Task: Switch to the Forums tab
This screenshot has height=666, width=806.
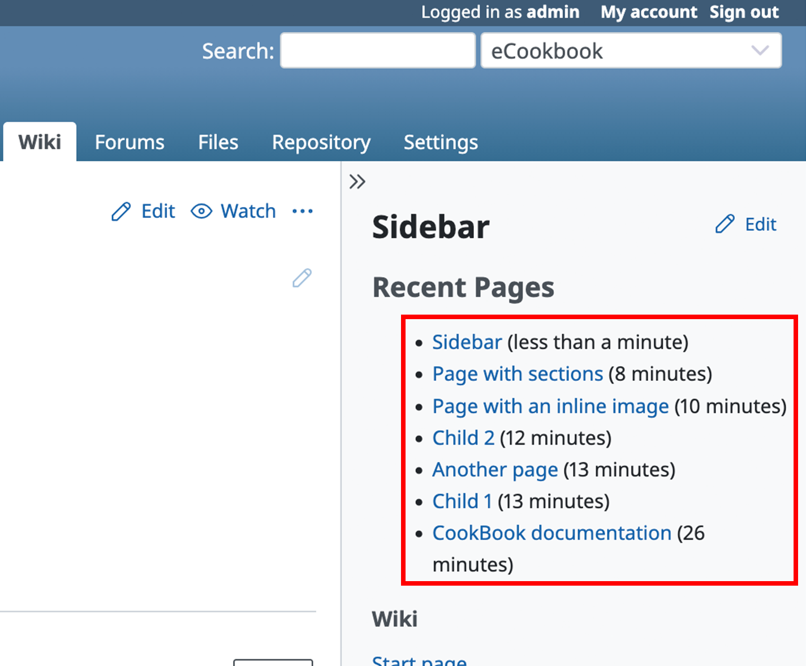Action: point(130,142)
